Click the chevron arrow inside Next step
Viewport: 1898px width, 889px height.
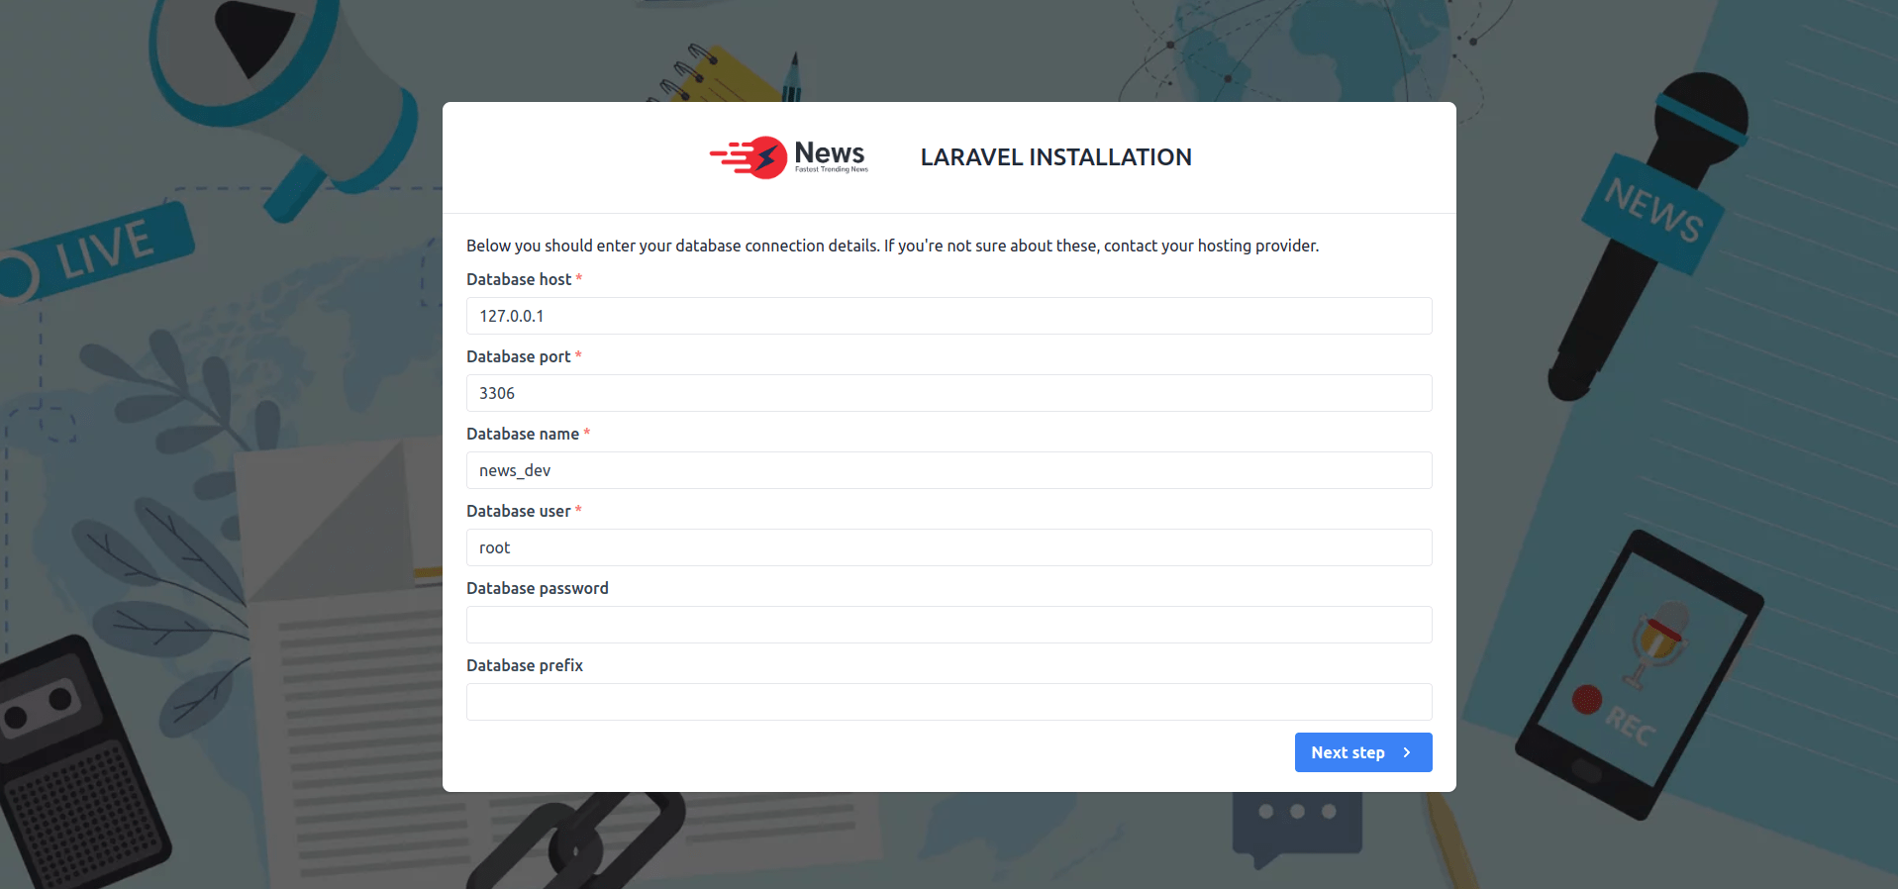pyautogui.click(x=1407, y=752)
